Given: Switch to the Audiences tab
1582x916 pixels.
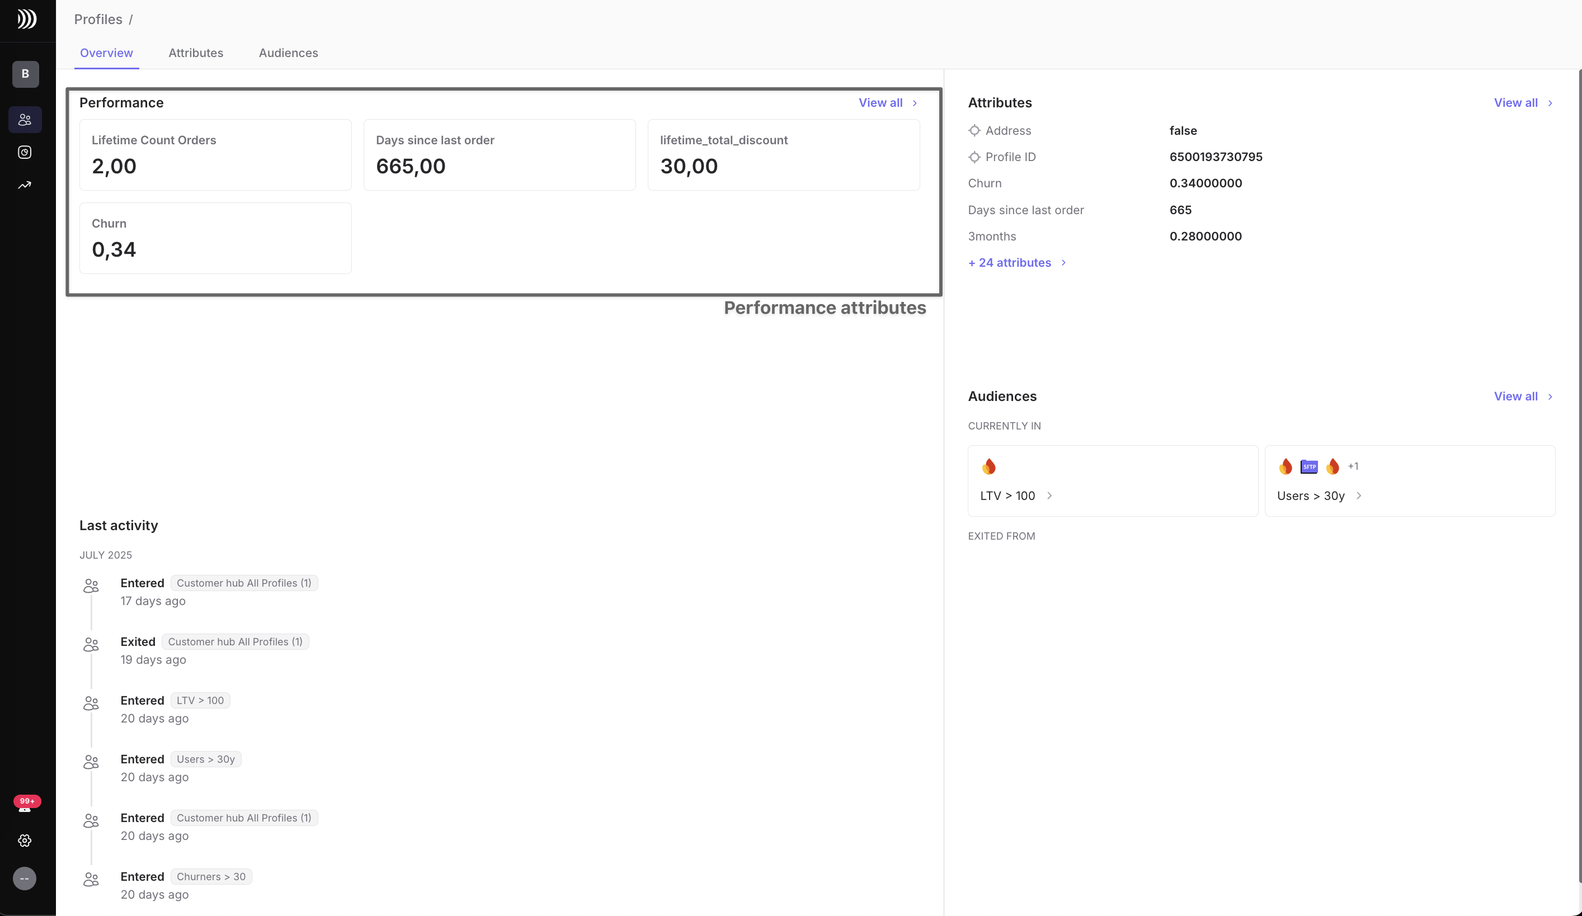Looking at the screenshot, I should pos(288,53).
